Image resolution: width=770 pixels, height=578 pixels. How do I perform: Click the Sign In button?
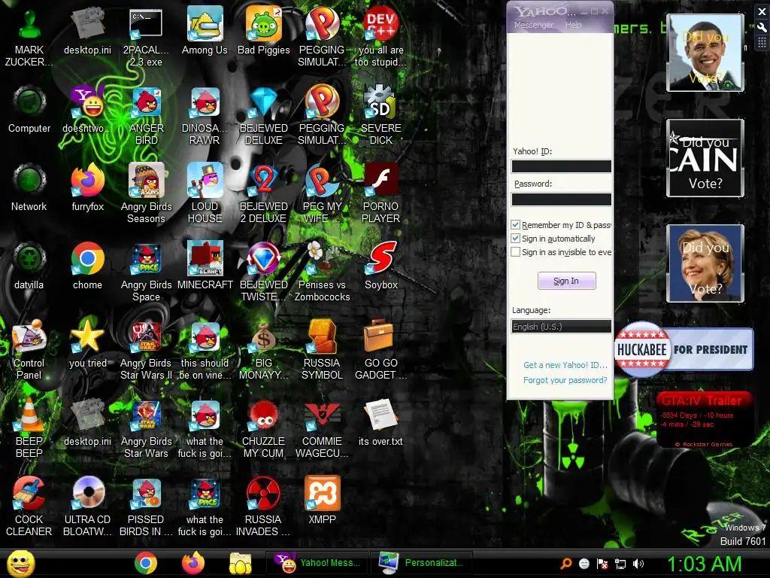567,281
